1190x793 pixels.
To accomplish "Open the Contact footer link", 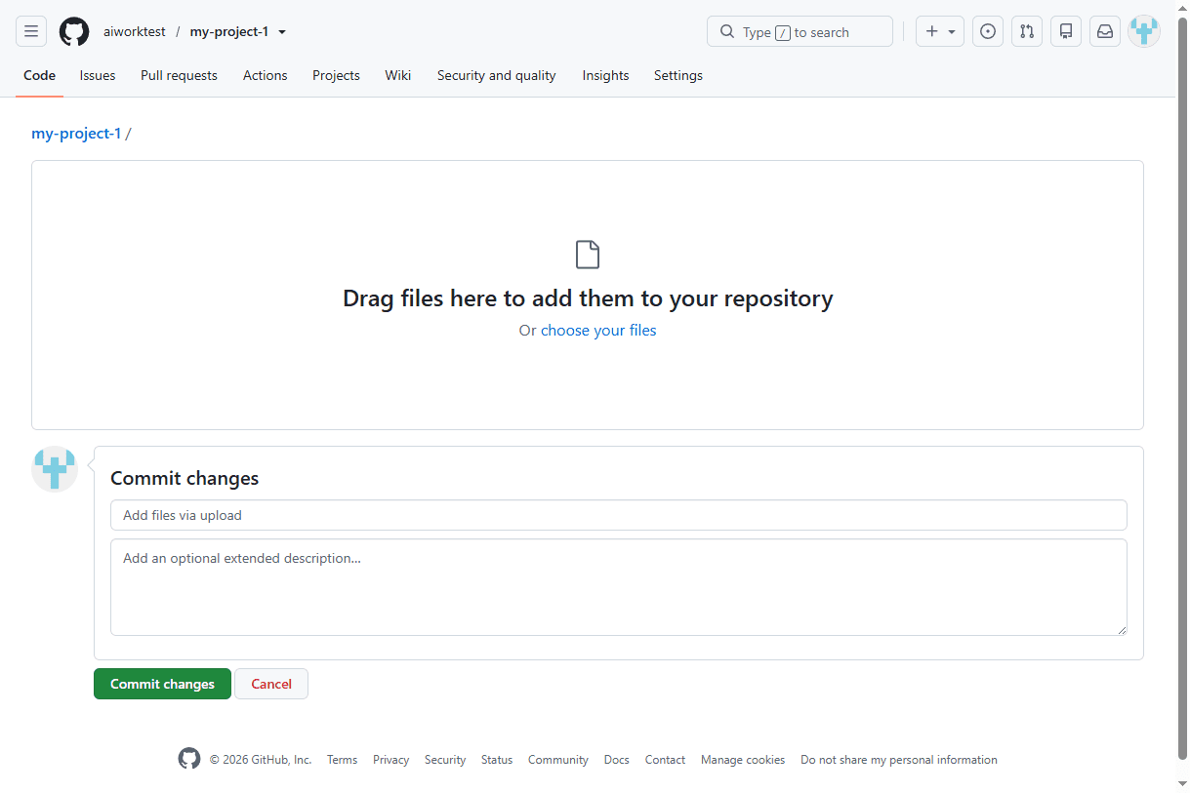I will (x=665, y=760).
